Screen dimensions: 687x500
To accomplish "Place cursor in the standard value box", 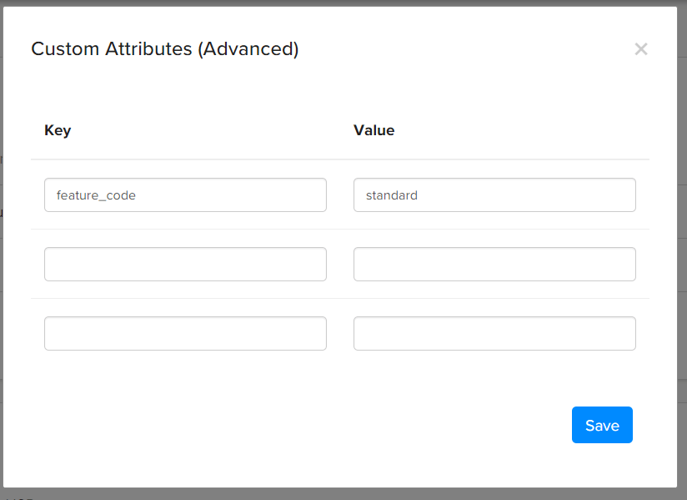I will click(x=494, y=194).
